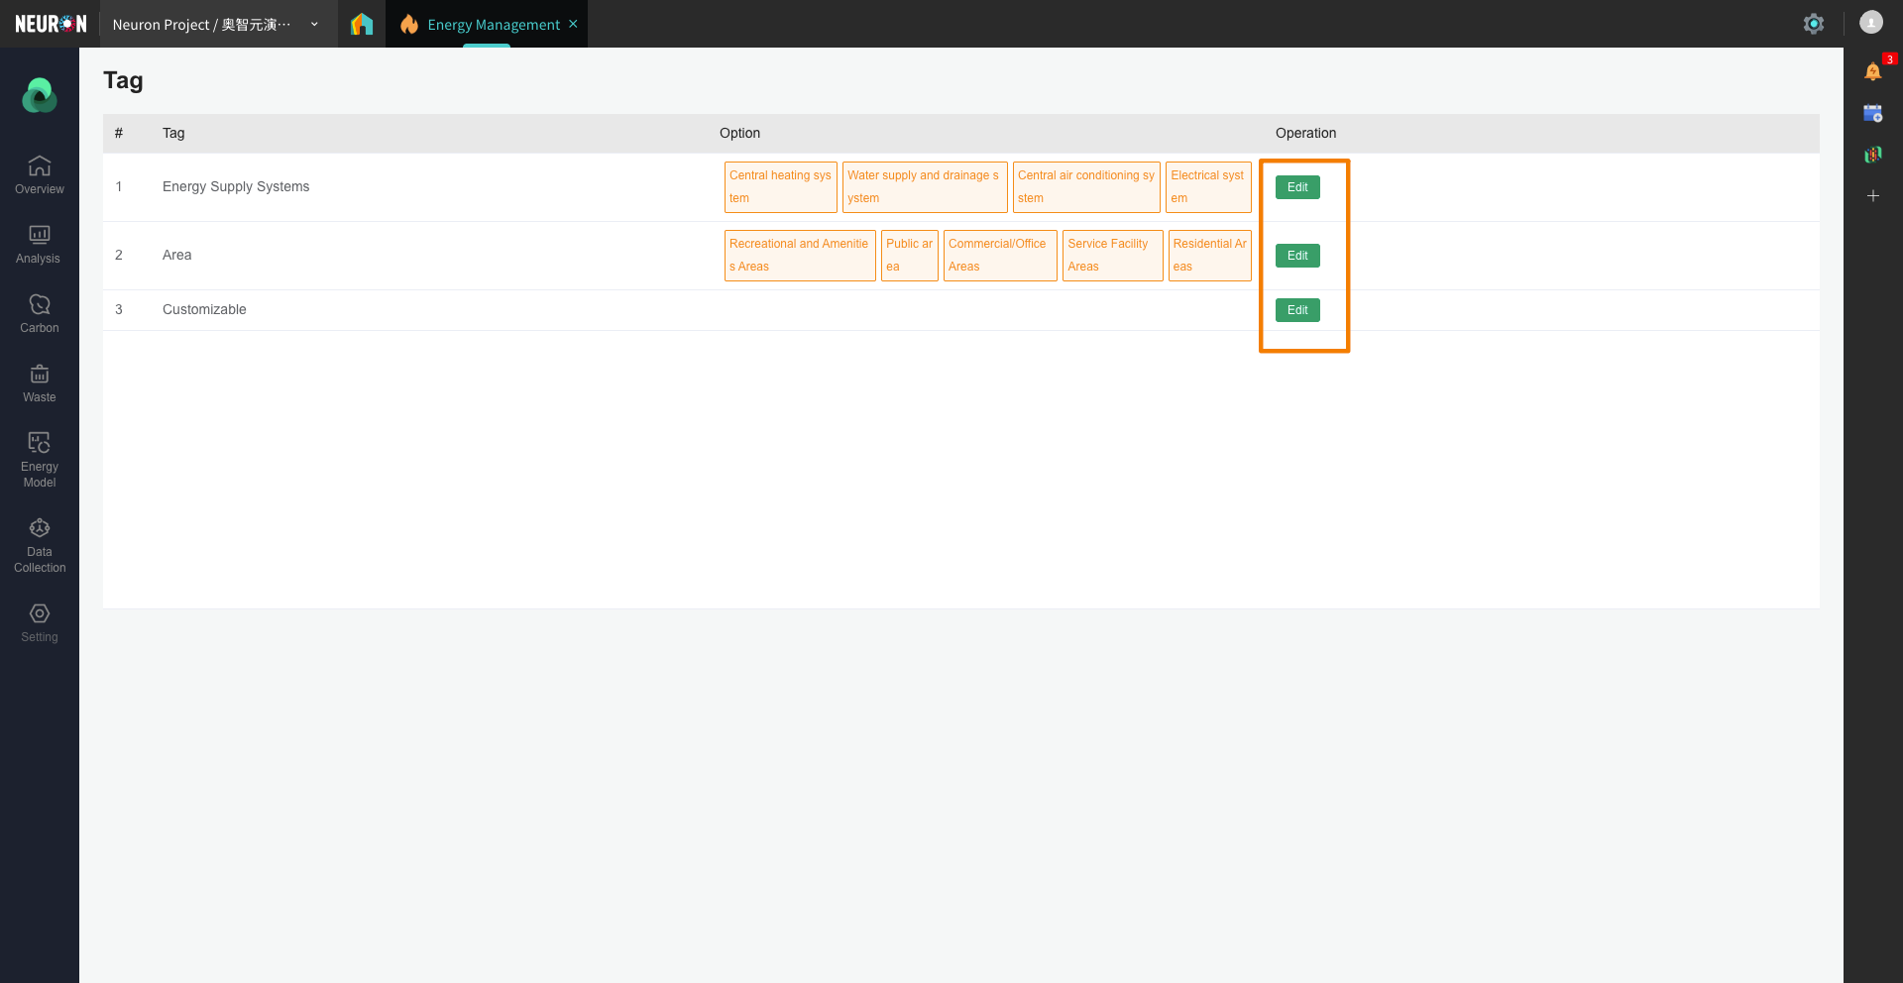Open the Carbon page icon

[40, 313]
